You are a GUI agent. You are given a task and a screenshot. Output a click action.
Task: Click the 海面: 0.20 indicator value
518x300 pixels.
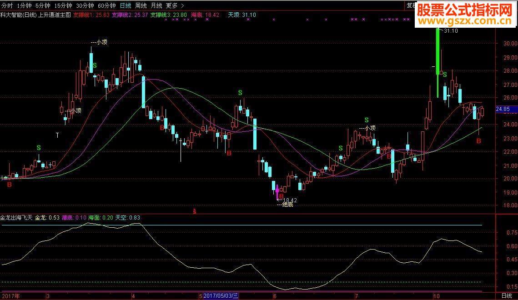(x=101, y=217)
